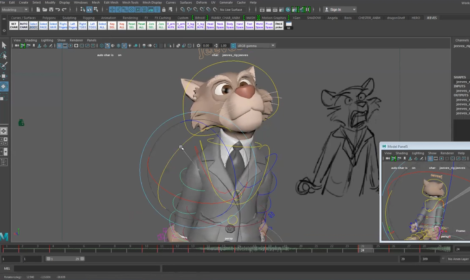Image resolution: width=470 pixels, height=280 pixels.
Task: Click the No Live Surface button
Action: [231, 9]
